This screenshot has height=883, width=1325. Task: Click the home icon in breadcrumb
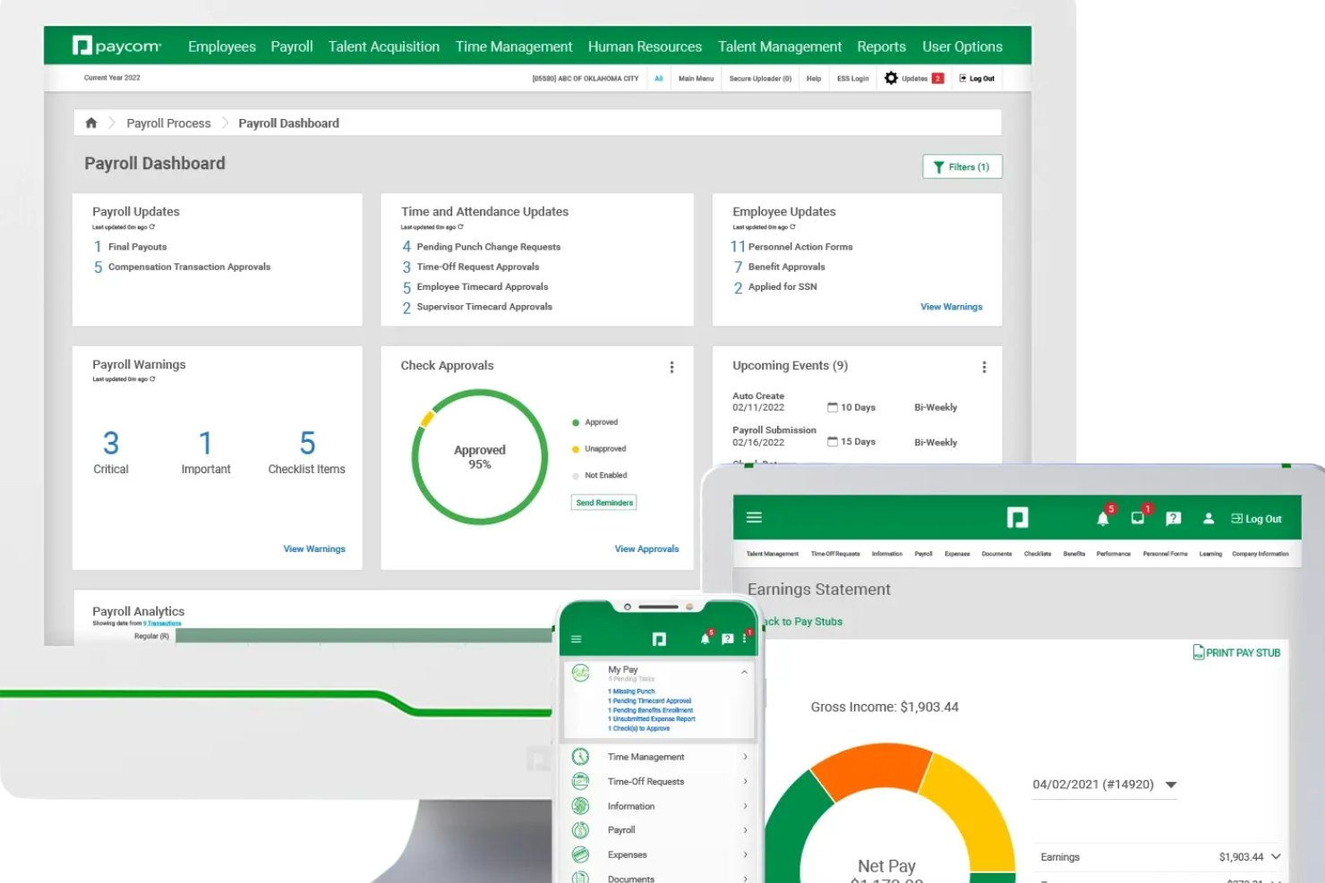(x=90, y=123)
